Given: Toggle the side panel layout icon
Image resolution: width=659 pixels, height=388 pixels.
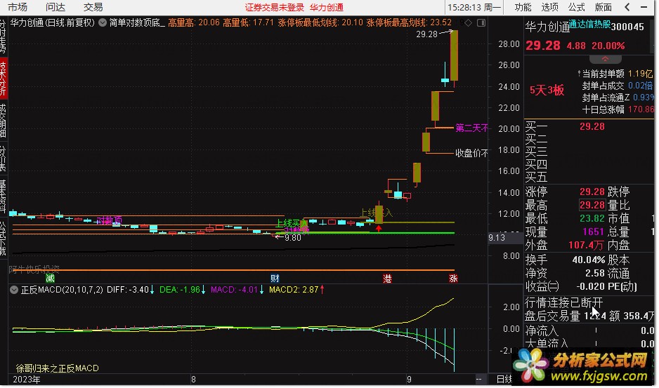Looking at the screenshot, I should click(481, 22).
